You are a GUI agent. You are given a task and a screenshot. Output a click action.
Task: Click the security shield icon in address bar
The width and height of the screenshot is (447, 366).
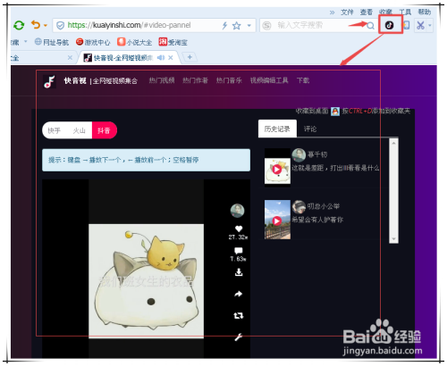[60, 26]
